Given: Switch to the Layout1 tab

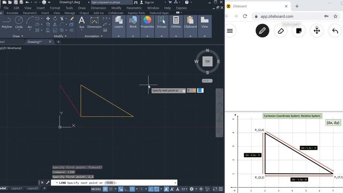Looking at the screenshot, I should (x=17, y=188).
